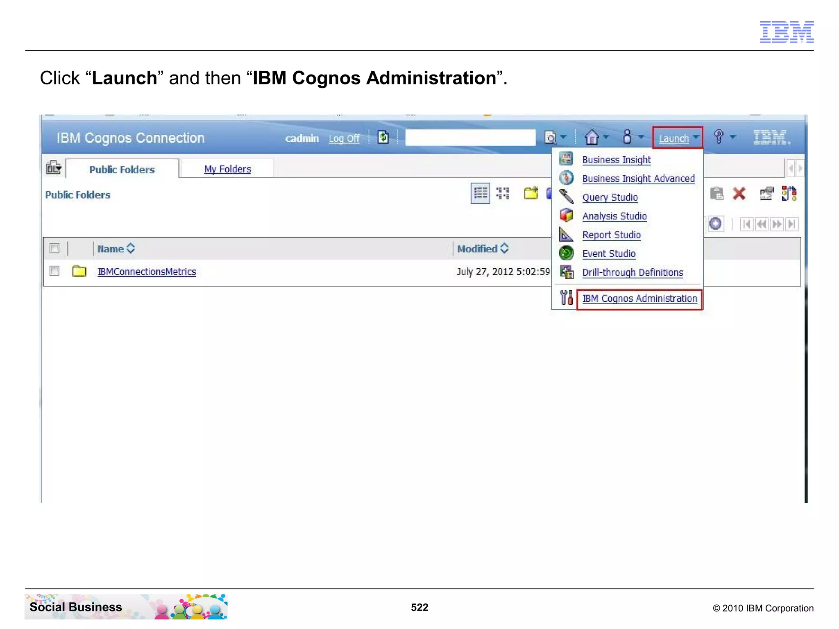Sort by Name column arrows

click(131, 248)
